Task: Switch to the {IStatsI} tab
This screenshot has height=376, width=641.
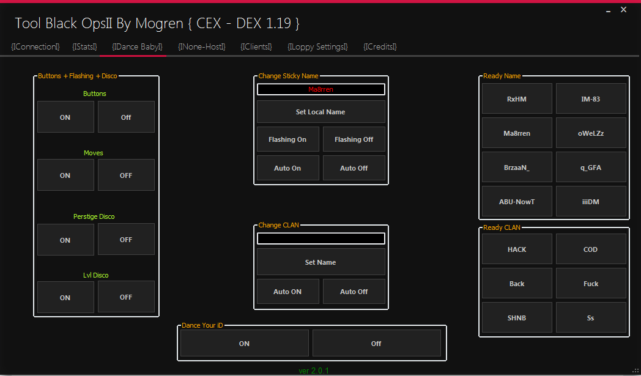Action: click(x=84, y=46)
